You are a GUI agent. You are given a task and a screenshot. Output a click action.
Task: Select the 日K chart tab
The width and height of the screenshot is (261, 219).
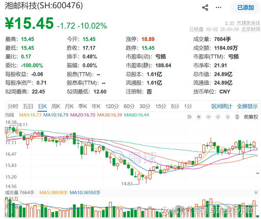pos(43,106)
